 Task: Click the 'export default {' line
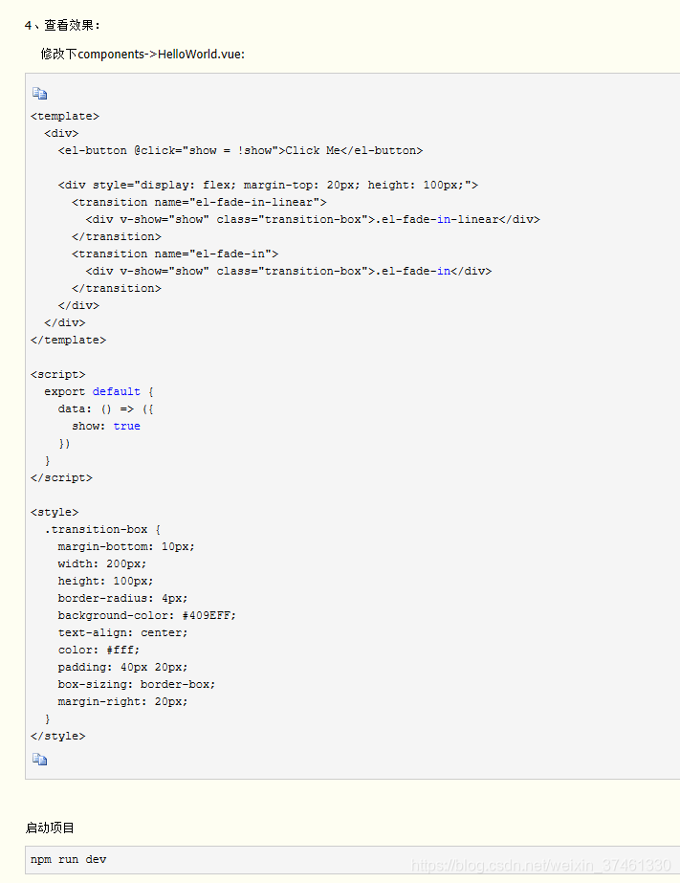click(x=99, y=391)
